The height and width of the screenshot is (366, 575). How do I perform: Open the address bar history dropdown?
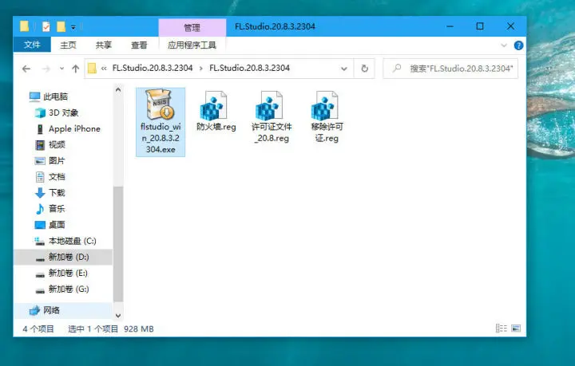pos(344,69)
